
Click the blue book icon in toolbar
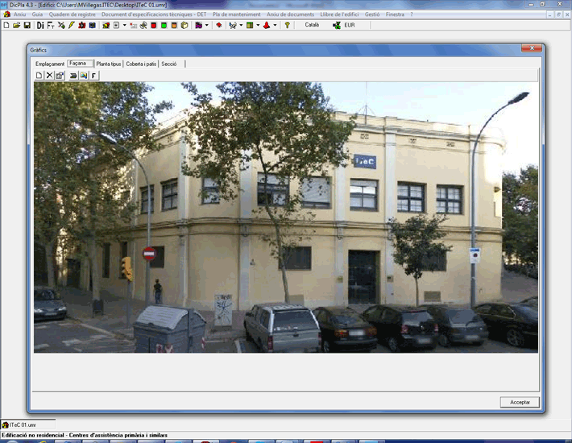pyautogui.click(x=93, y=25)
